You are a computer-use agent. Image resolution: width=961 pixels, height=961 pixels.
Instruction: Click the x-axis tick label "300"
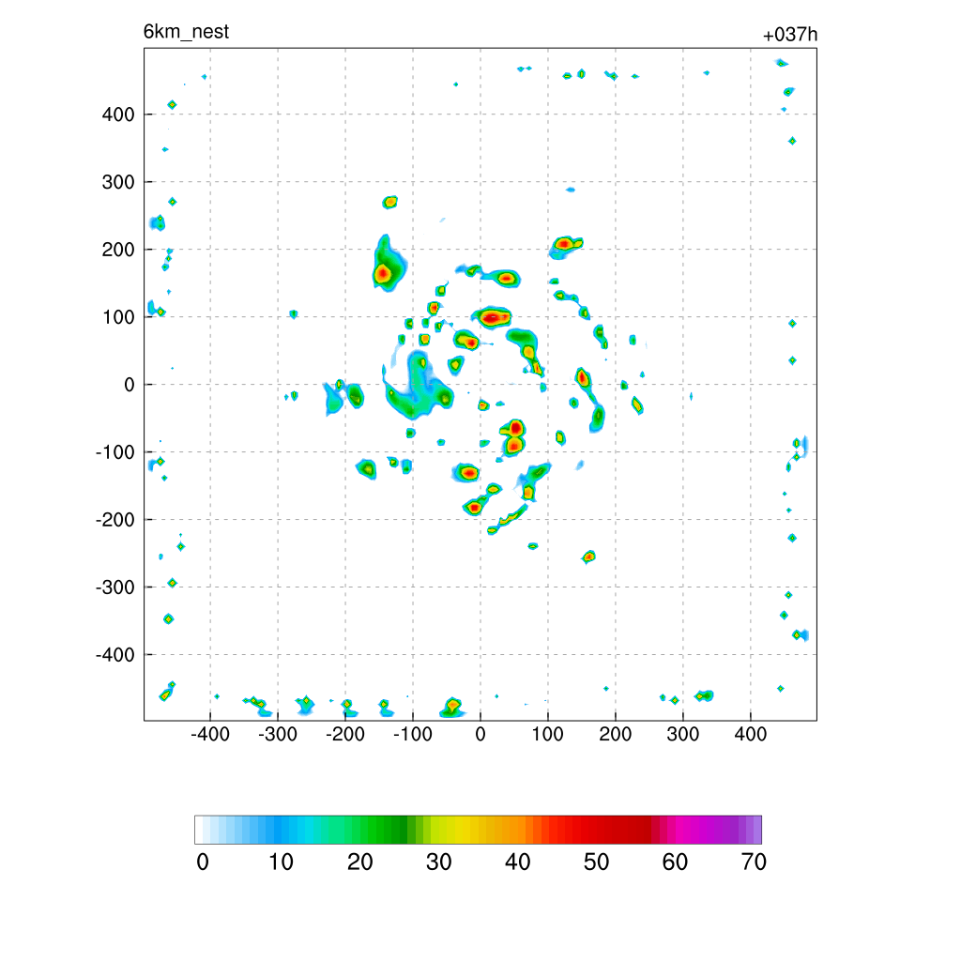[683, 734]
